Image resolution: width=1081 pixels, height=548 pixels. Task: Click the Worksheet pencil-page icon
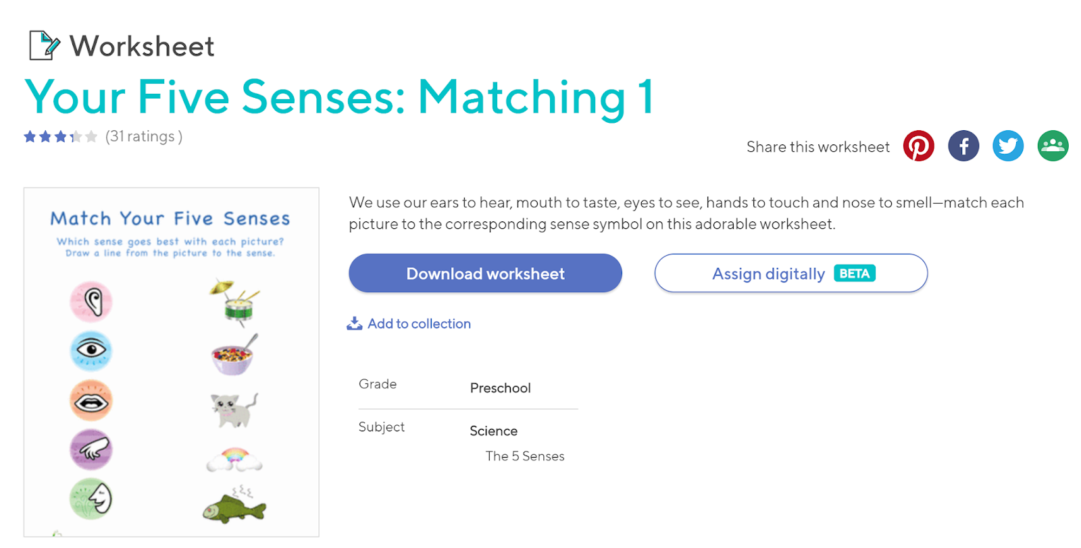44,46
